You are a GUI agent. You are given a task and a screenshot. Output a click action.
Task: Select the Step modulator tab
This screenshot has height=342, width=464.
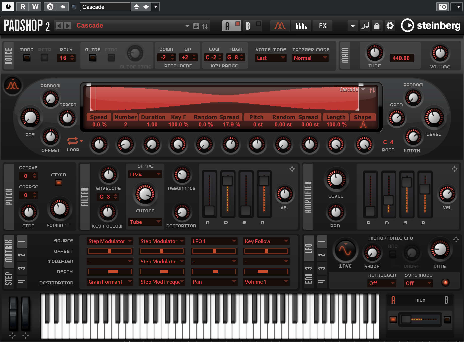pos(8,279)
